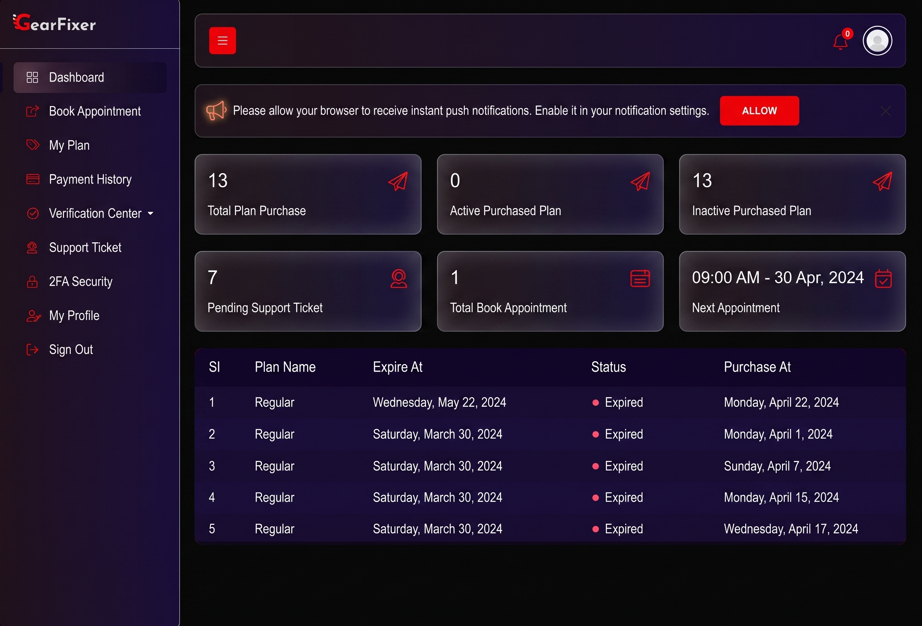Open My Plan menu item

tap(90, 145)
